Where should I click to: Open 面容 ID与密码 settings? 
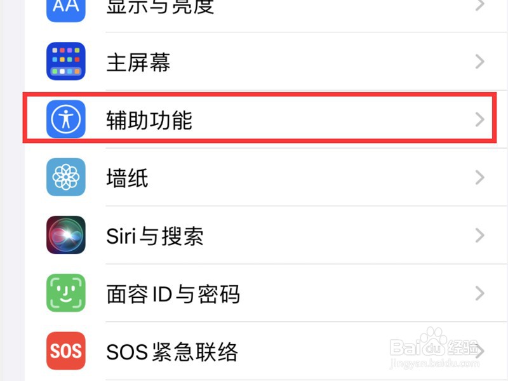265,293
